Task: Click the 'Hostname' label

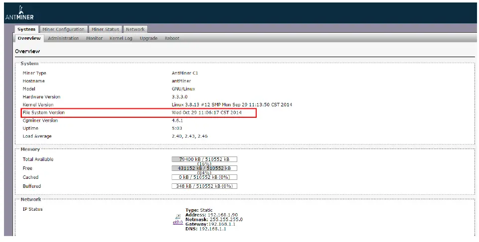Action: [34, 81]
